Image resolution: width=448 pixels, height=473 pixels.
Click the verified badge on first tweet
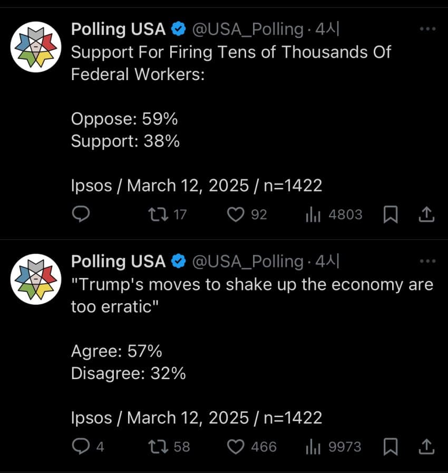pos(179,30)
